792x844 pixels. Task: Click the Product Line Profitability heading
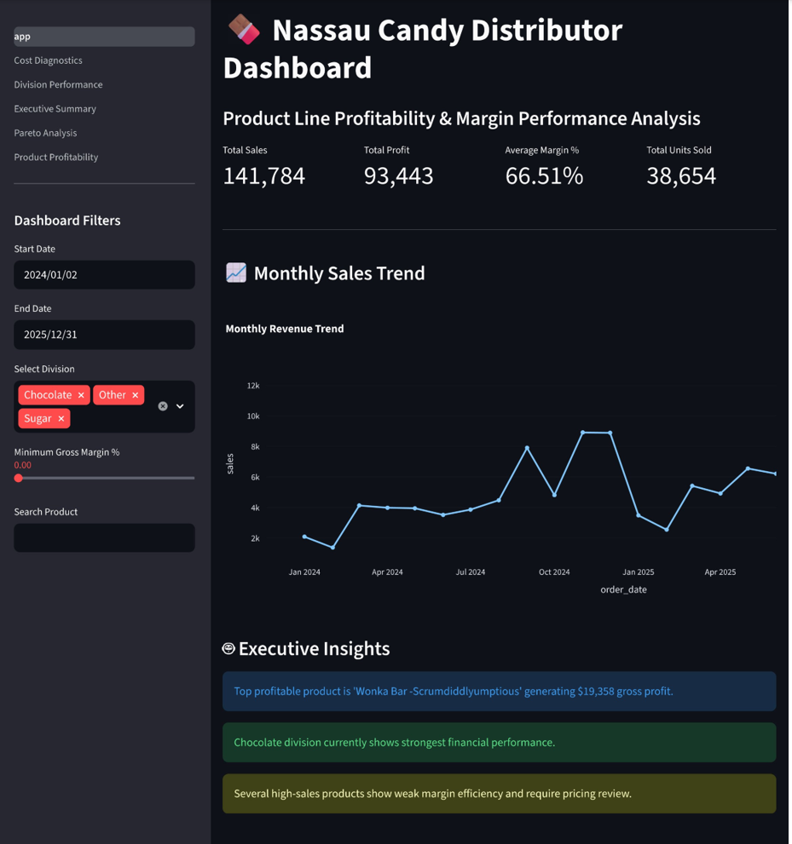[462, 118]
